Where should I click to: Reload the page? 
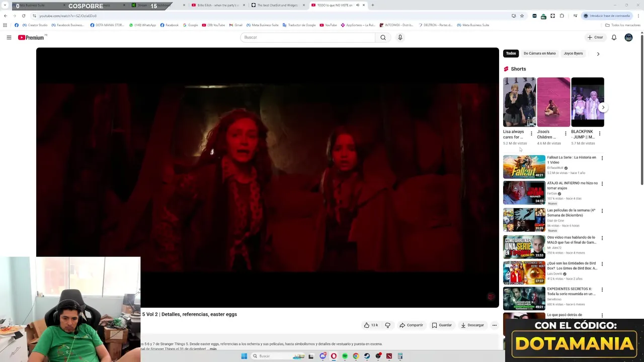click(x=23, y=16)
